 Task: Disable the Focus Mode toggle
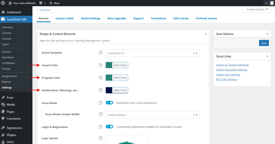[109, 103]
